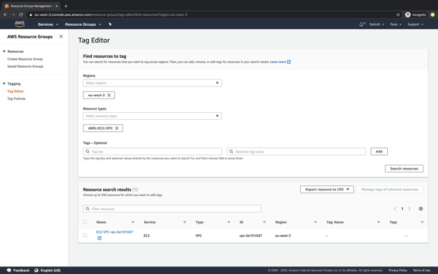Remove the AWS::EC2::VPC resource type chip

click(x=117, y=129)
